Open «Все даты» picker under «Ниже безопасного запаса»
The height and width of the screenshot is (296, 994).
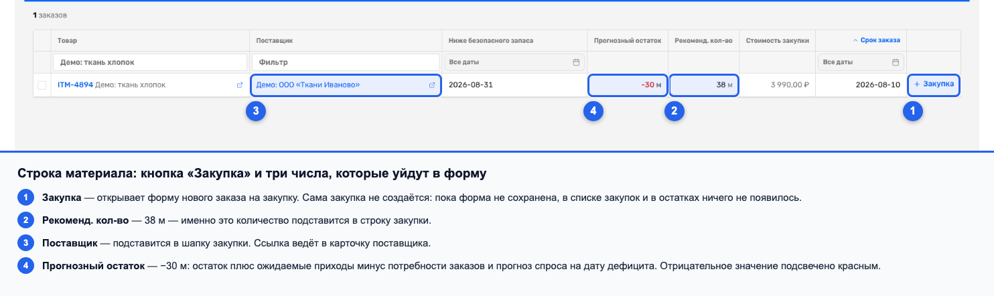click(x=514, y=62)
